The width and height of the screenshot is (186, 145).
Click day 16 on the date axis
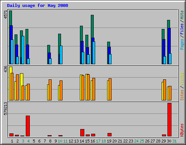coord(93,141)
